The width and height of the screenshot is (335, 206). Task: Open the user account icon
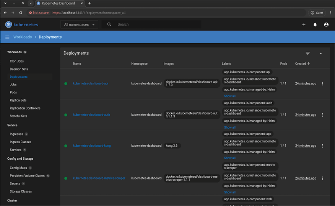click(x=326, y=25)
